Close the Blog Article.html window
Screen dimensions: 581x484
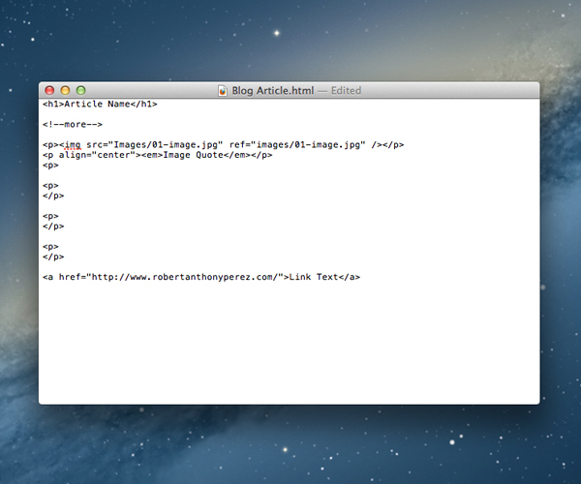point(49,90)
